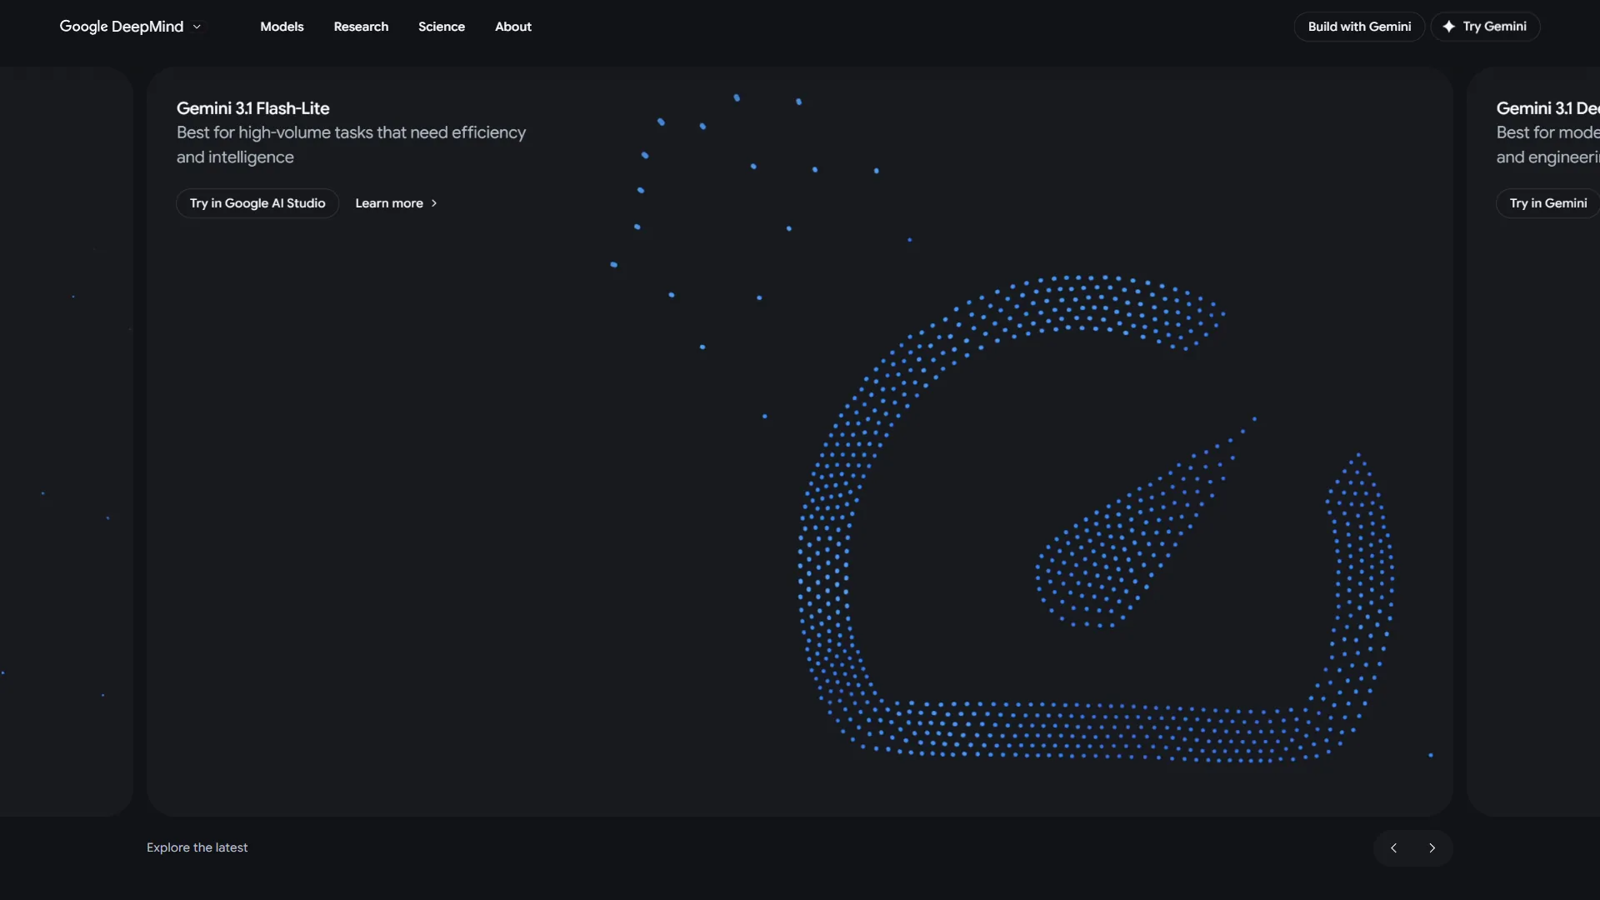Expand the chevron next to Google DeepMind

197,27
